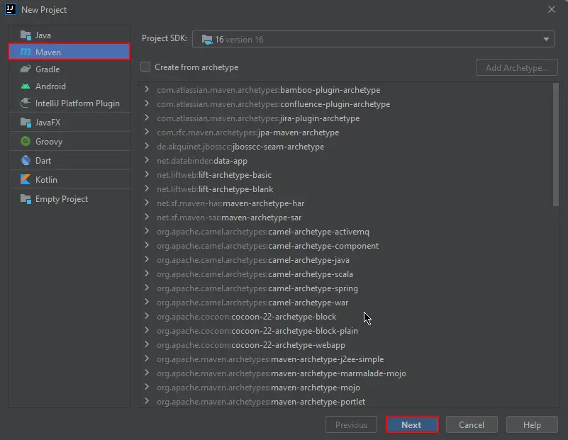Viewport: 568px width, 440px height.
Task: Click the Add Archetype button
Action: [x=516, y=67]
